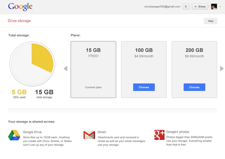225x159 pixels.
Task: Click the chuckyeager006@gmail.com account email
Action: [x=162, y=7]
